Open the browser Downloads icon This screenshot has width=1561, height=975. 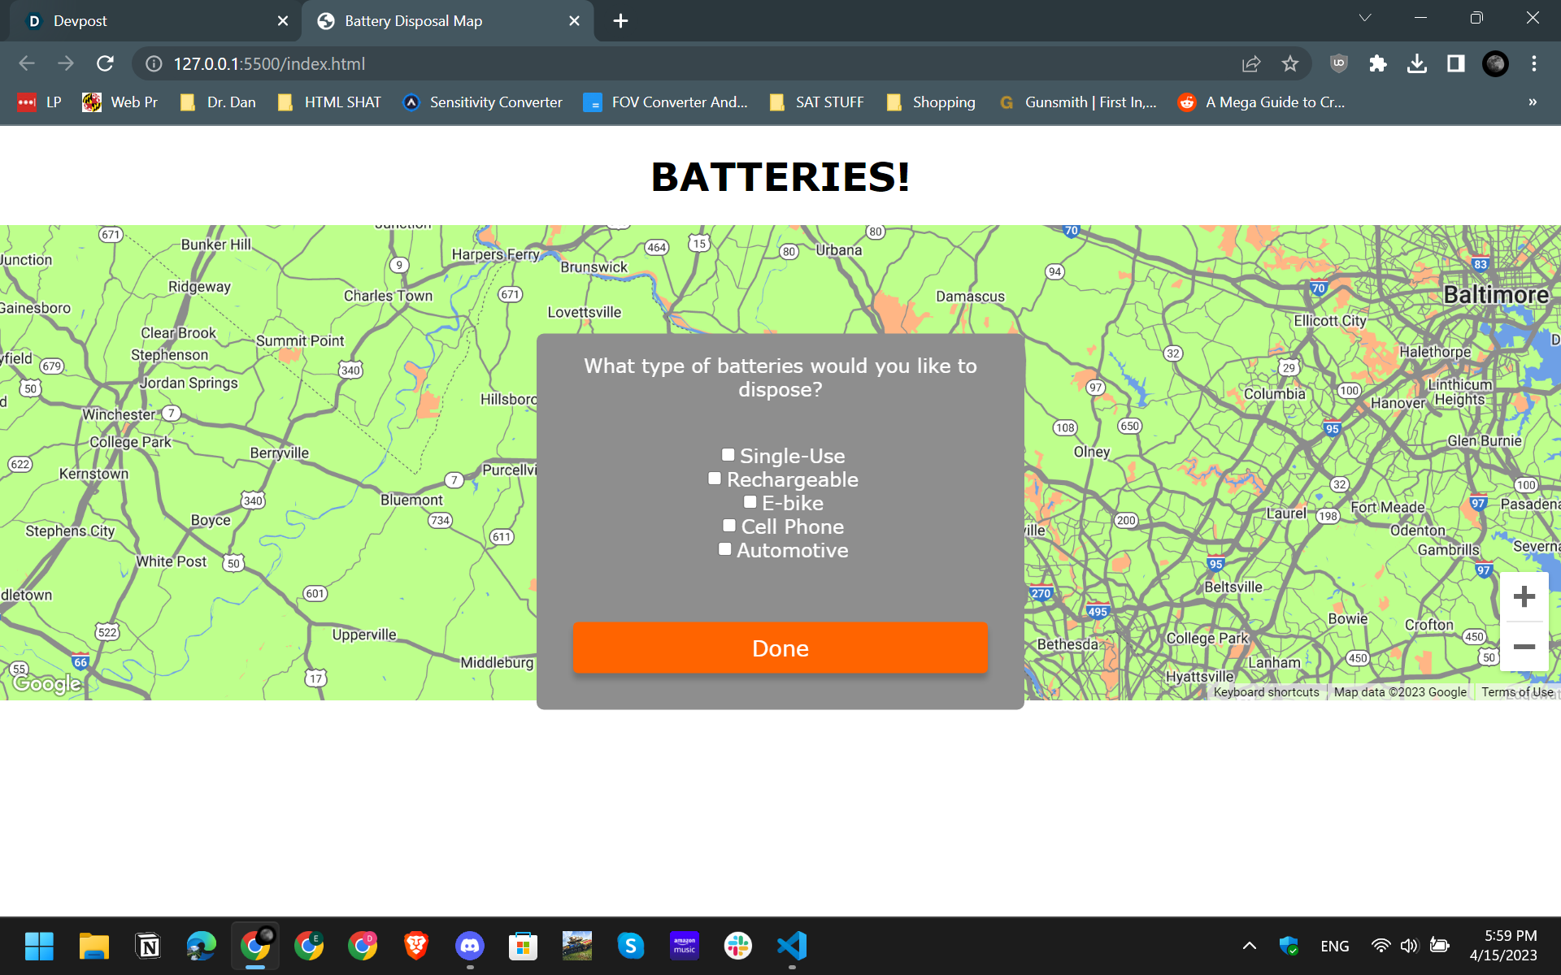1416,63
